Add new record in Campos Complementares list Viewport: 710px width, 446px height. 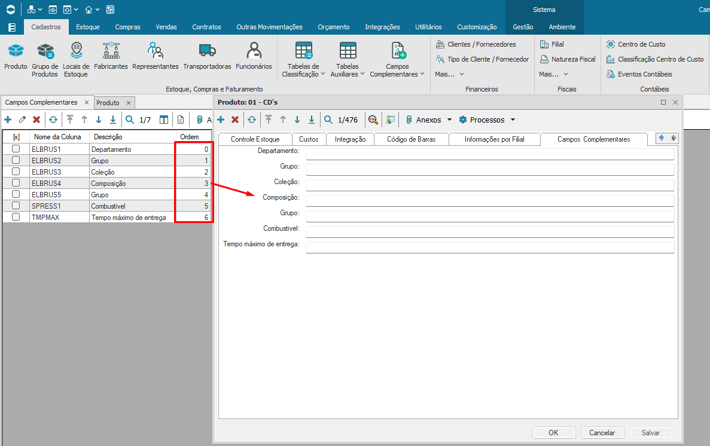point(8,120)
